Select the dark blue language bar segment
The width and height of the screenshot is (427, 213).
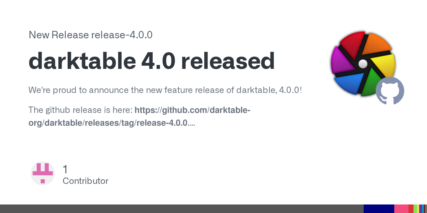pos(379,209)
